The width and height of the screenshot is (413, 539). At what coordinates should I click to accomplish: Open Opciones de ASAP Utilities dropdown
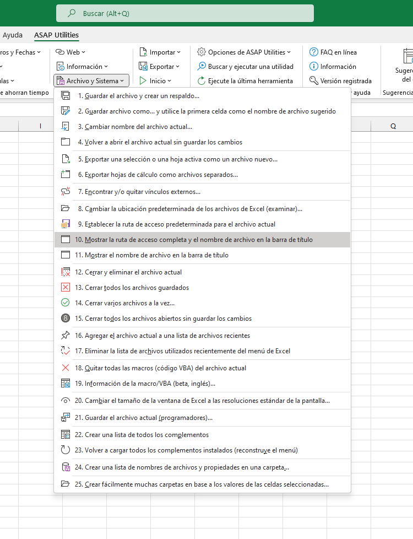click(x=244, y=52)
